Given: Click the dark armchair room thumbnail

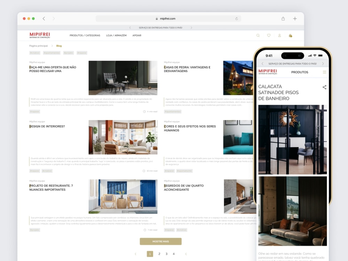Looking at the screenshot, I should pos(123,78).
